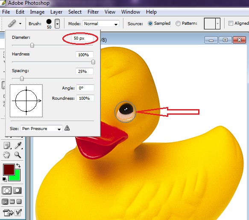The image size is (249, 220).
Task: Open the Mode dropdown set to Normal
Action: pyautogui.click(x=101, y=24)
